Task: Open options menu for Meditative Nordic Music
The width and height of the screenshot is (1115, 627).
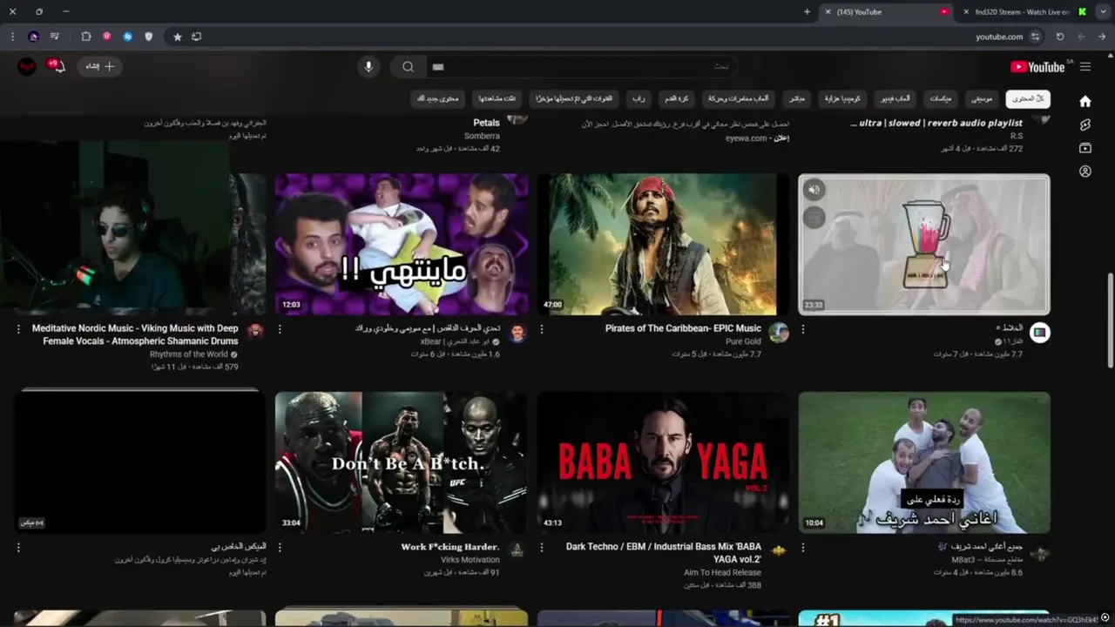Action: coord(18,329)
